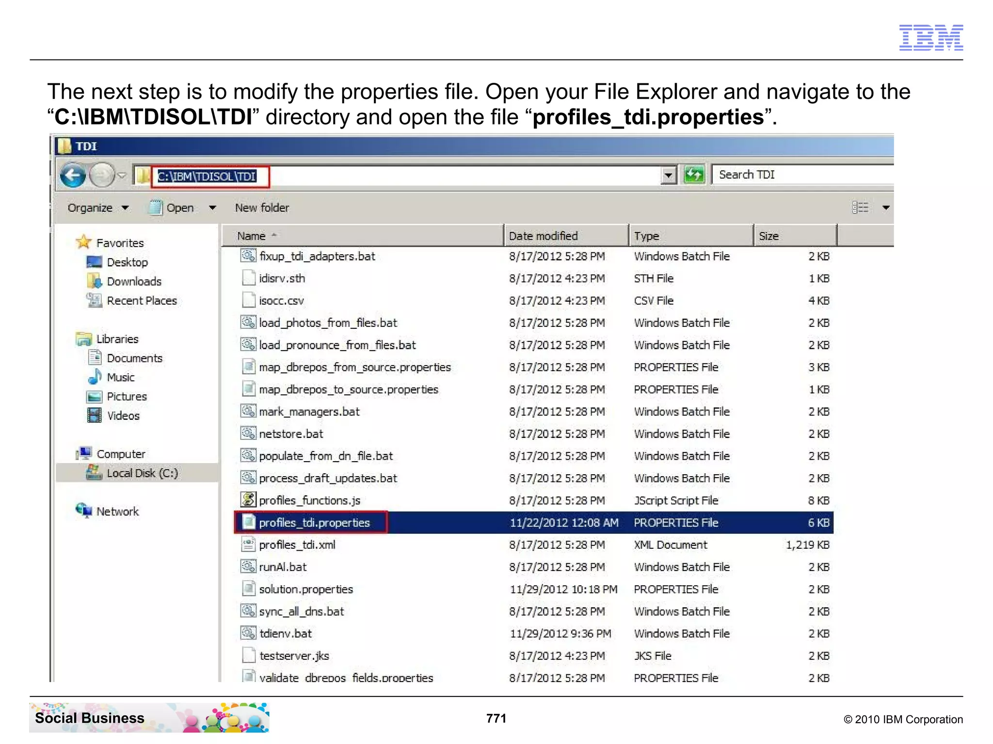The height and width of the screenshot is (744, 993).
Task: Select file name tdienv.bat
Action: [x=286, y=634]
